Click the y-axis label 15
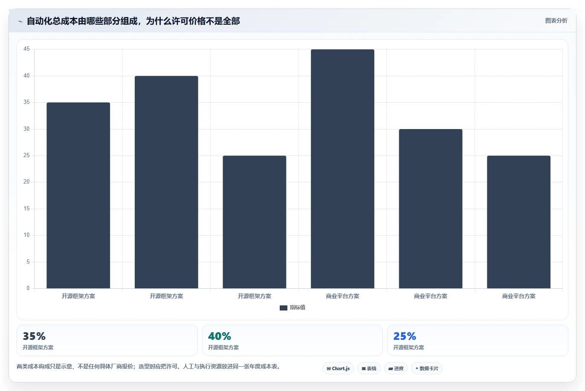This screenshot has height=391, width=585. click(x=27, y=209)
